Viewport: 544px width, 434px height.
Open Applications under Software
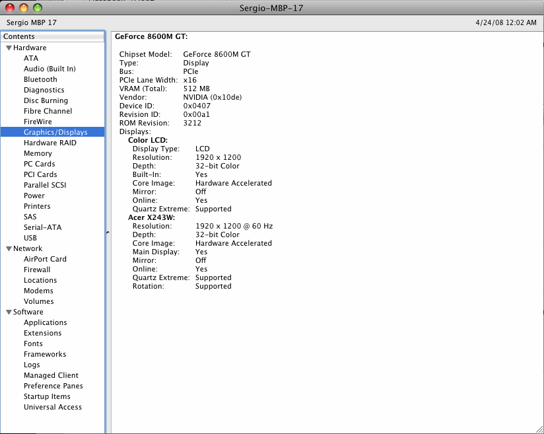45,322
